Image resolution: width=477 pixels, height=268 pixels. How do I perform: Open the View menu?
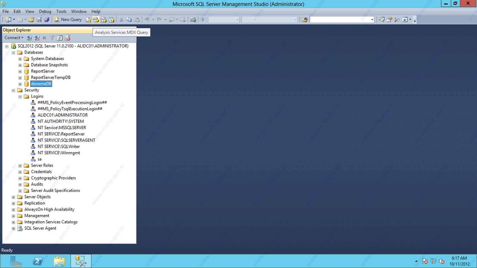tap(30, 11)
